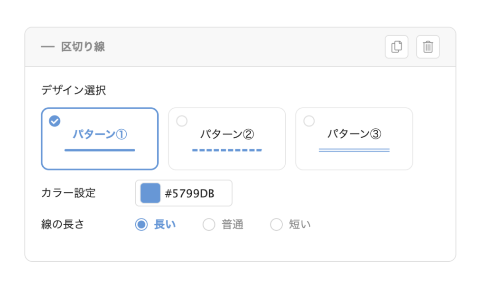Open the blue #5799DB color swatch

tap(150, 193)
